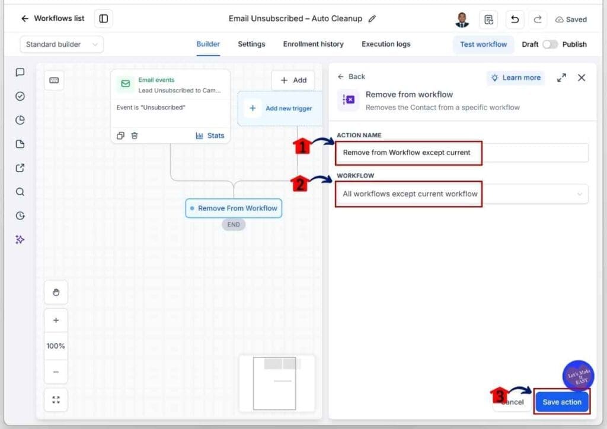Click the Action Name input field
The image size is (607, 429).
click(462, 153)
